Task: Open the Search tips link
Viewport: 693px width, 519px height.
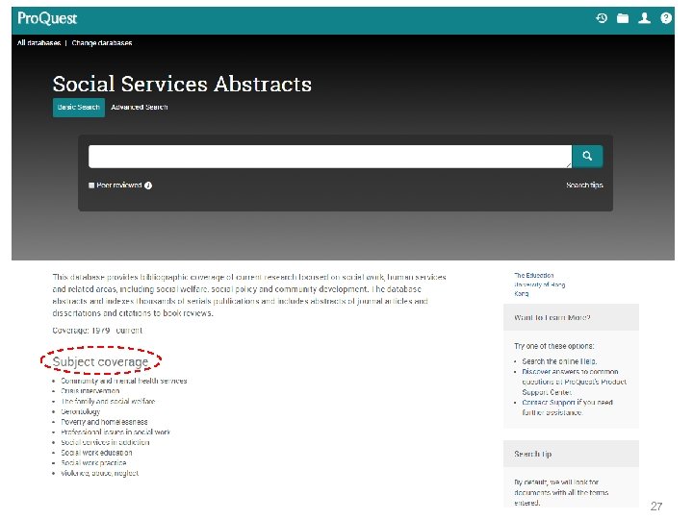Action: [x=584, y=185]
